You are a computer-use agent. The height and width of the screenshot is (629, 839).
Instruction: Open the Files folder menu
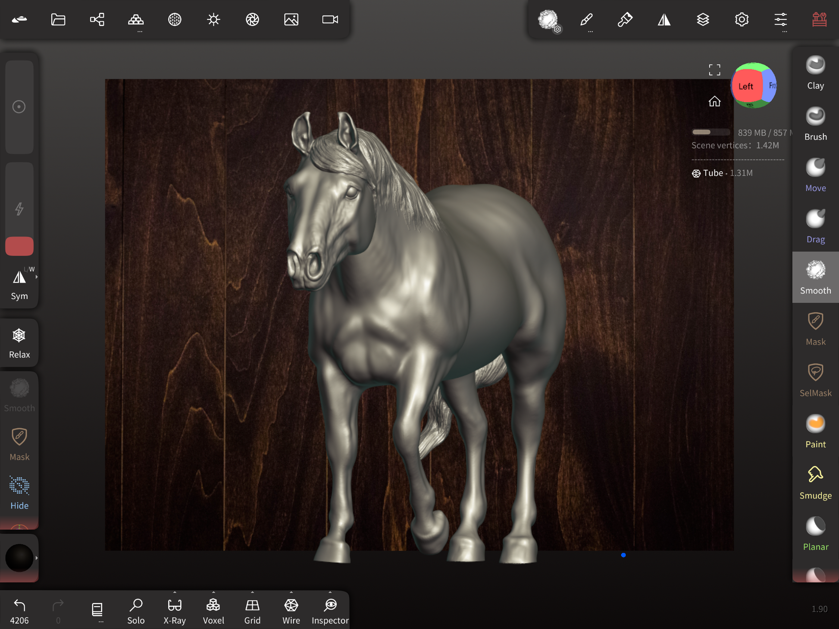point(58,19)
